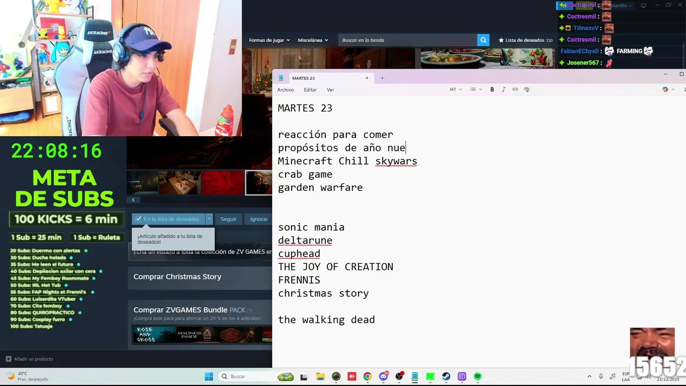
Task: Click the Comprar Christmas Story heading
Action: (177, 277)
